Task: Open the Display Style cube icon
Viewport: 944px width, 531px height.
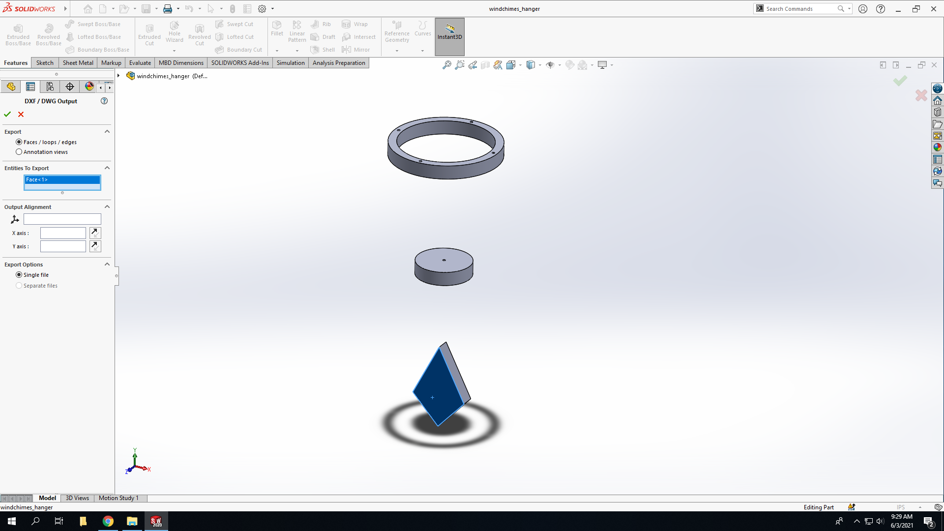Action: click(x=531, y=65)
